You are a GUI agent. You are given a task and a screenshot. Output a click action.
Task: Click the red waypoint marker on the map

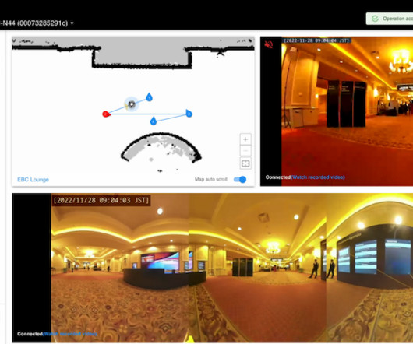(106, 114)
